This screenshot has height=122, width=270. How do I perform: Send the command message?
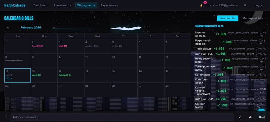point(262,117)
